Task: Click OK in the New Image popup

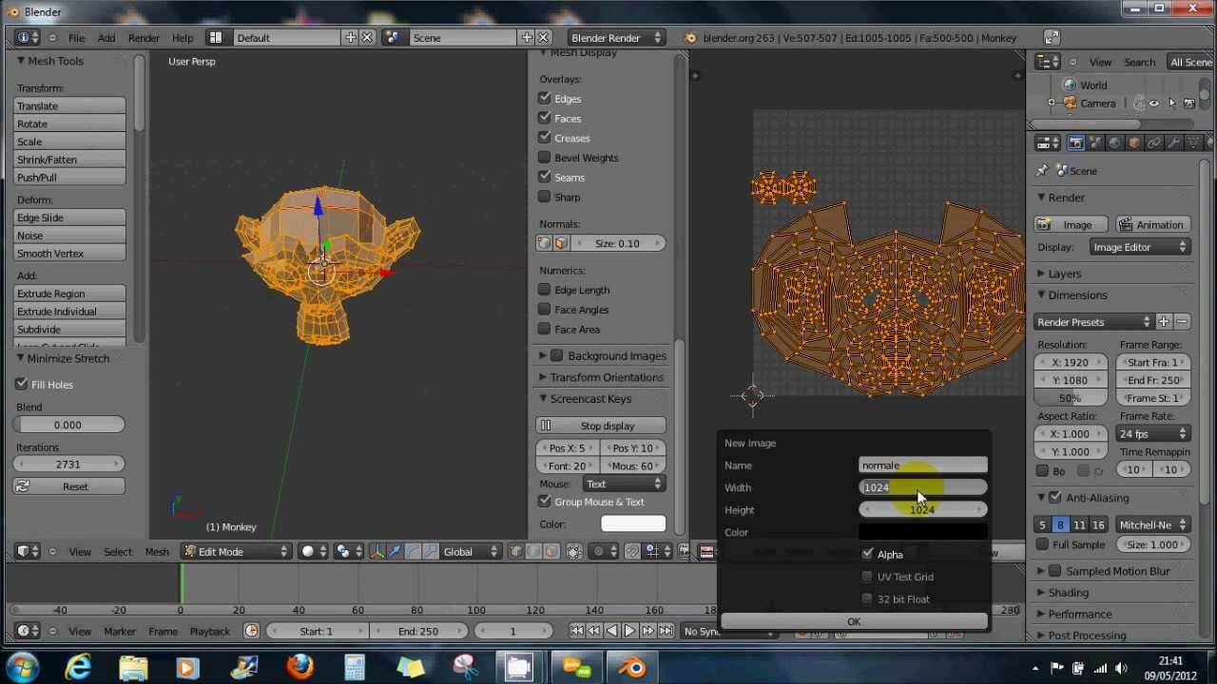Action: pyautogui.click(x=854, y=621)
